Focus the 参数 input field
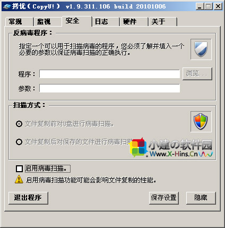Viewport: 225px width, 228px height. click(x=109, y=88)
